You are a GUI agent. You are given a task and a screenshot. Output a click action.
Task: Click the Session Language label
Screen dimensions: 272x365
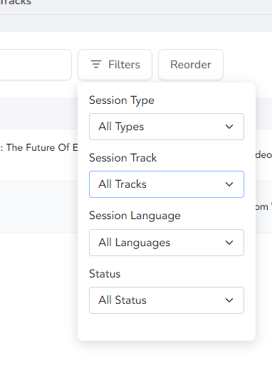pos(135,216)
